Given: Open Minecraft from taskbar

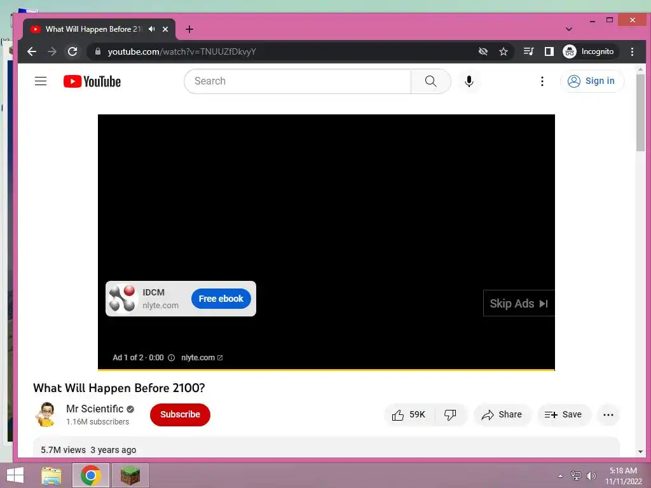Looking at the screenshot, I should (x=130, y=475).
